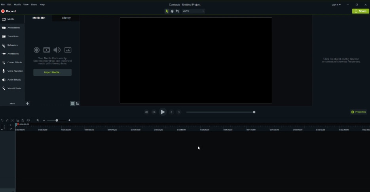Select the Pan (hand) tool
This screenshot has width=370, height=192.
(172, 11)
